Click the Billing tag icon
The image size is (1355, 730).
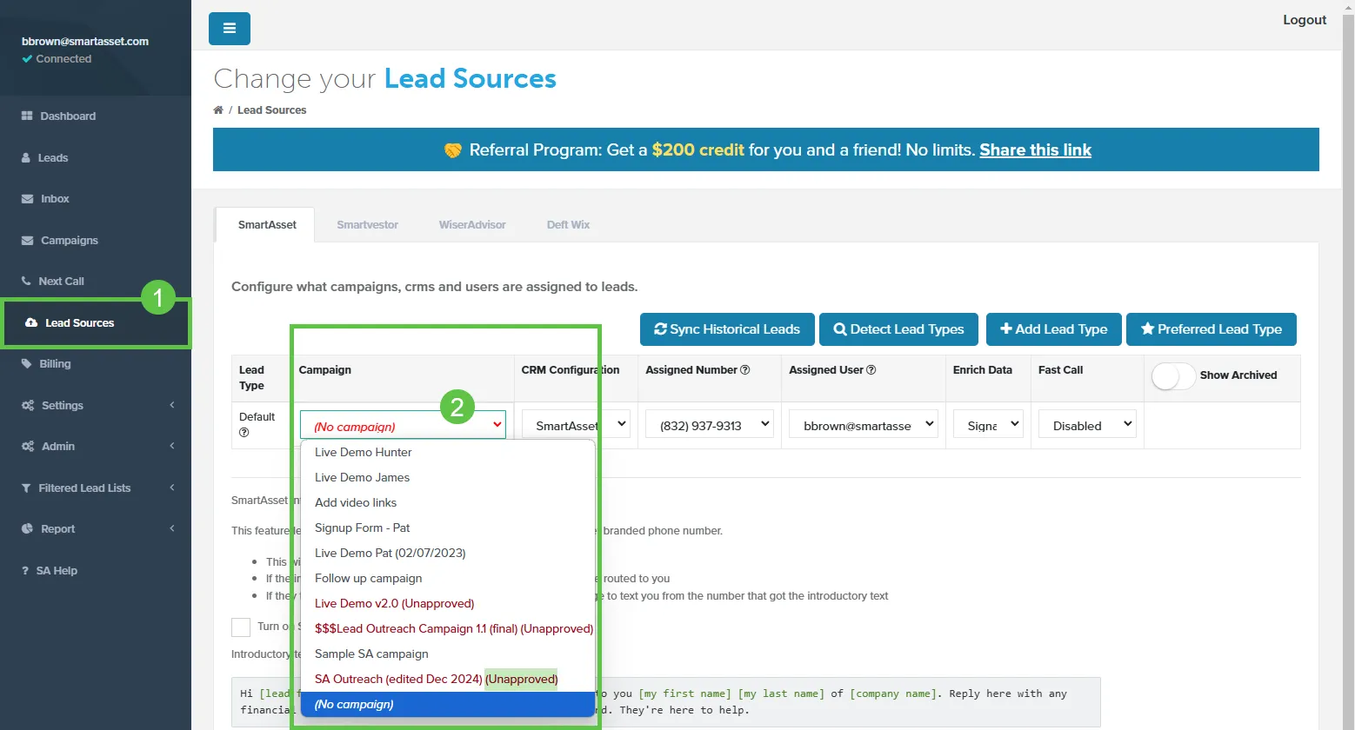click(x=26, y=364)
